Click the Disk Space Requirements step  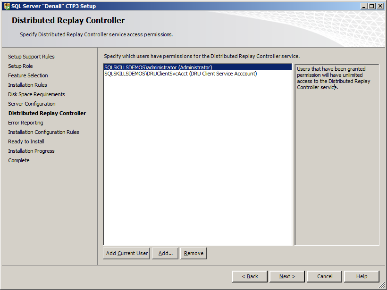pos(36,94)
